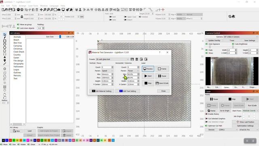The width and height of the screenshot is (259, 146).
Task: Select the Ellipse tool
Action: coord(4,44)
